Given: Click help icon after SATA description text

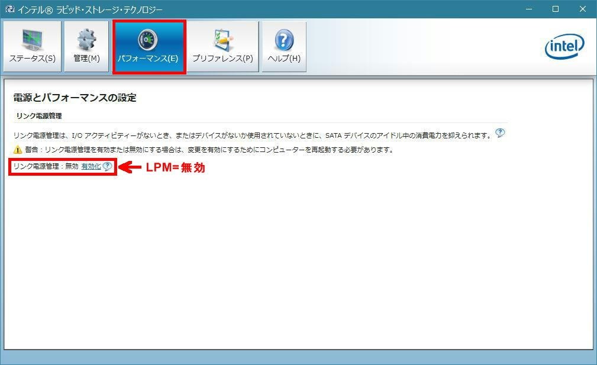Looking at the screenshot, I should 500,133.
